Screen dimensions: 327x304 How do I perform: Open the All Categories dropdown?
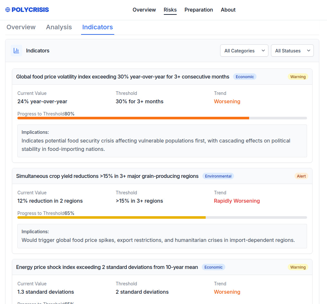pos(244,51)
